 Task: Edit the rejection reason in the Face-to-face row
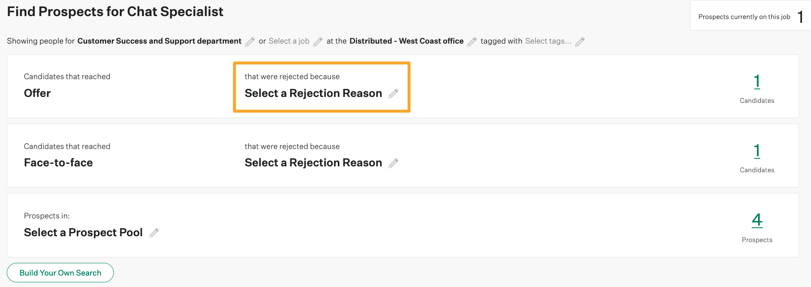[394, 163]
